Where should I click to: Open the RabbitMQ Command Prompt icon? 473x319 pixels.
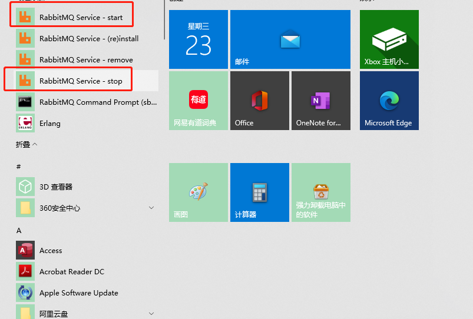(x=25, y=102)
